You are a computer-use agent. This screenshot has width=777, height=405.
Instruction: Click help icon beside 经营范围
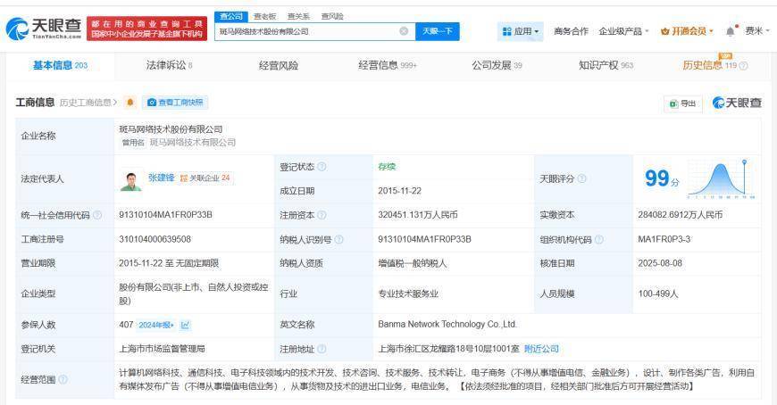coord(63,379)
